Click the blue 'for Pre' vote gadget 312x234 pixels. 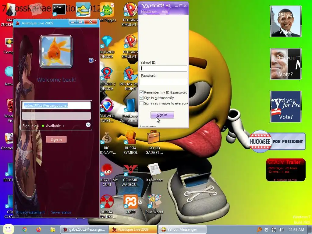(x=286, y=106)
